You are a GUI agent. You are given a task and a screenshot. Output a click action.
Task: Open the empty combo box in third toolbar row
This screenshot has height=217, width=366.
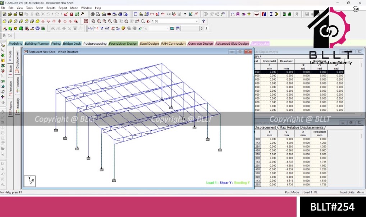pos(159,28)
